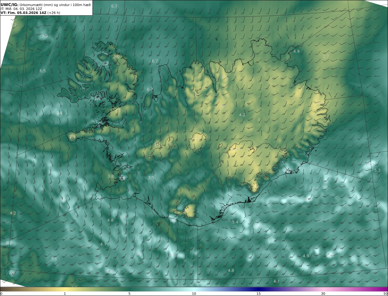This screenshot has height=296, width=388.
Task: Click the 3.8 value label near Reykjanes
Action: (x=111, y=176)
